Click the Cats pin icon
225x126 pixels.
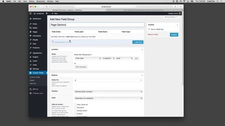(31, 44)
